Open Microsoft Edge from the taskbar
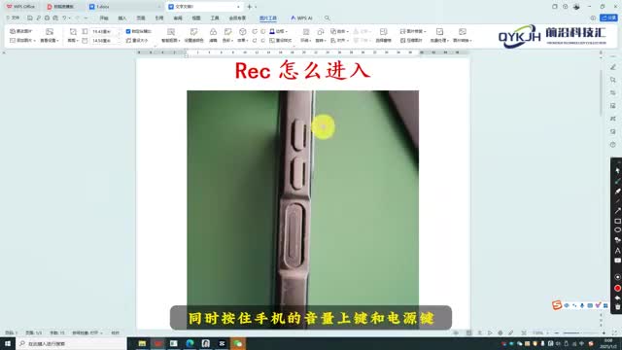This screenshot has width=622, height=350. click(x=190, y=343)
